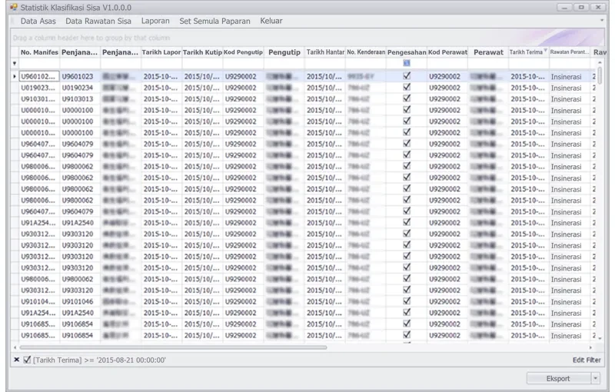Select cell U9101046
The image size is (615, 392).
pyautogui.click(x=80, y=301)
